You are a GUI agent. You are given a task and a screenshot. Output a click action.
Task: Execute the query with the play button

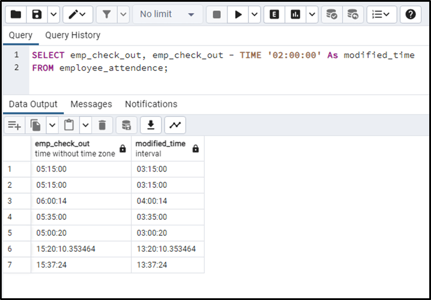[x=238, y=14]
